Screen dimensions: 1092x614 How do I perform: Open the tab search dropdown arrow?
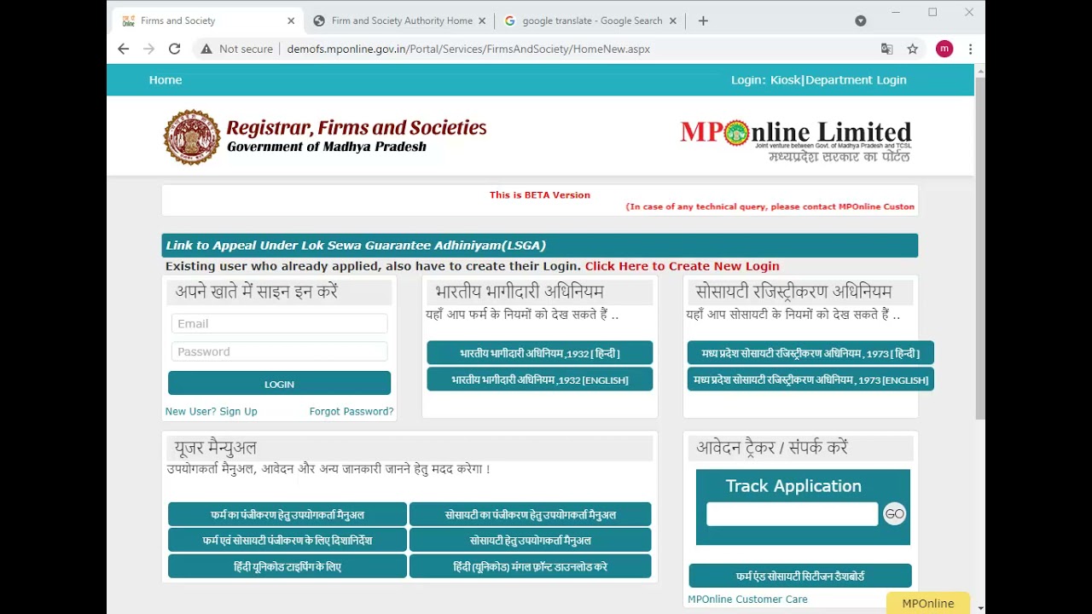860,20
